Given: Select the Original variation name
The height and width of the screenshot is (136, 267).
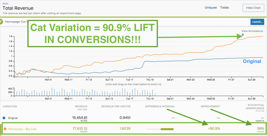Looking at the screenshot, I should click(x=13, y=118).
